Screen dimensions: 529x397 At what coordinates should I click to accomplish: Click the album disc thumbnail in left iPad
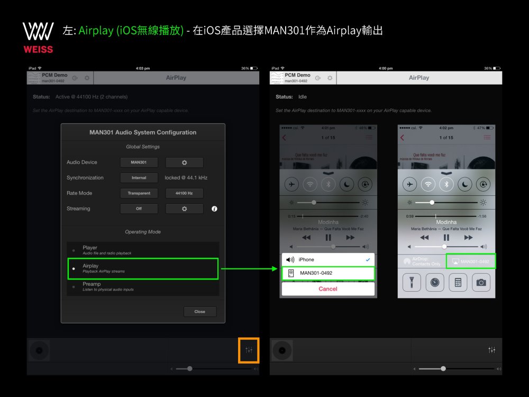click(x=39, y=350)
